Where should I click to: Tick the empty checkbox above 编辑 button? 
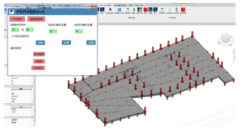point(12,83)
